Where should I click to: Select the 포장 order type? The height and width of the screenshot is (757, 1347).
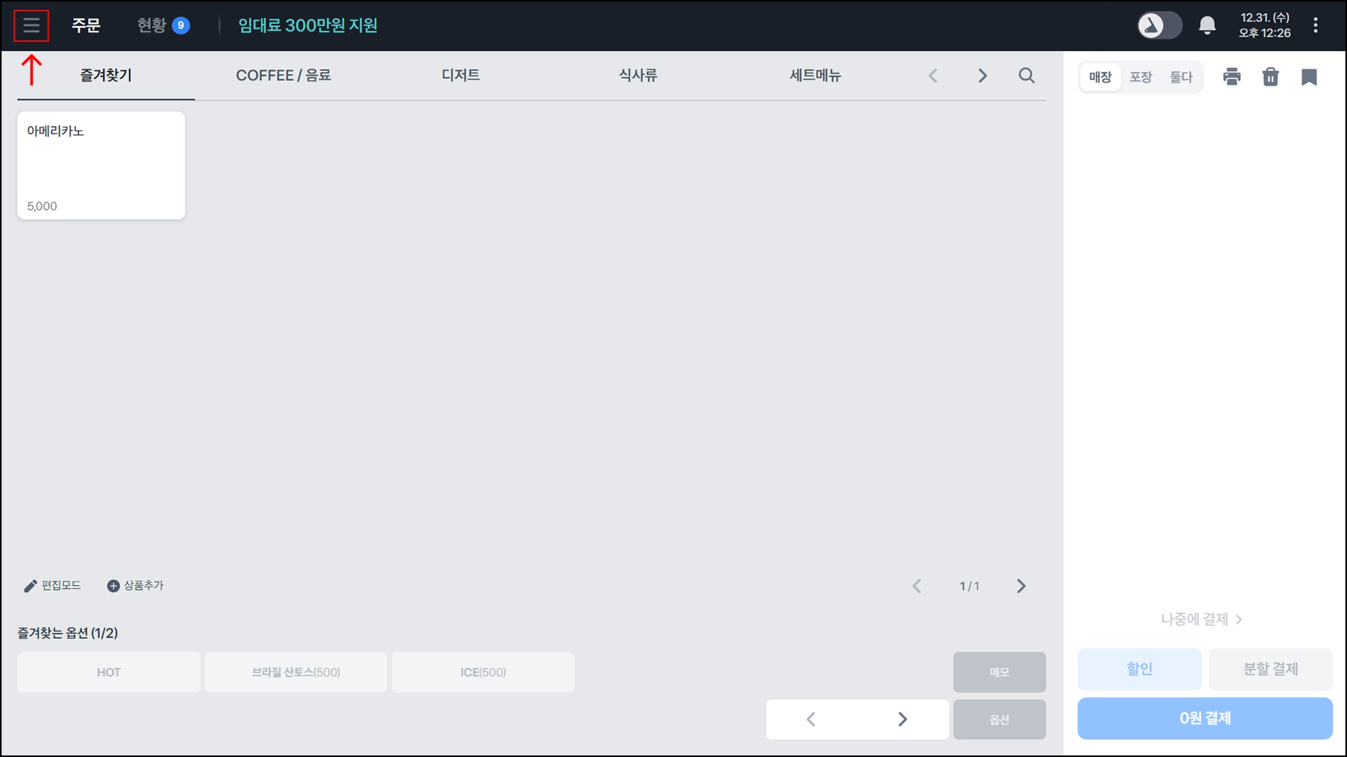tap(1140, 77)
